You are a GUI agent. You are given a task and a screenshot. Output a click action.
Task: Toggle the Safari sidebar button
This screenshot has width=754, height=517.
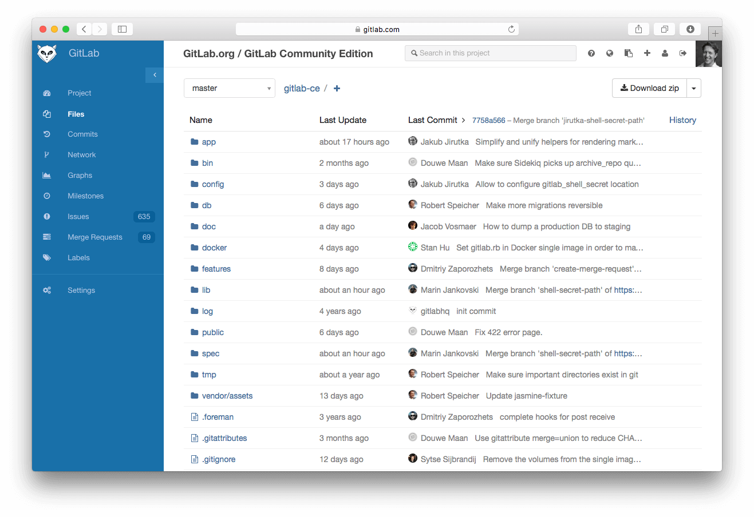[122, 29]
